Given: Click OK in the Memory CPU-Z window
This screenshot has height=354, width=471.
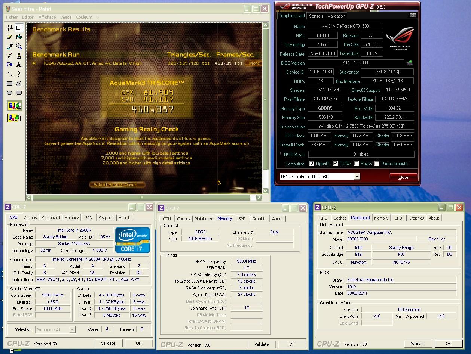Looking at the screenshot, I should [x=292, y=344].
